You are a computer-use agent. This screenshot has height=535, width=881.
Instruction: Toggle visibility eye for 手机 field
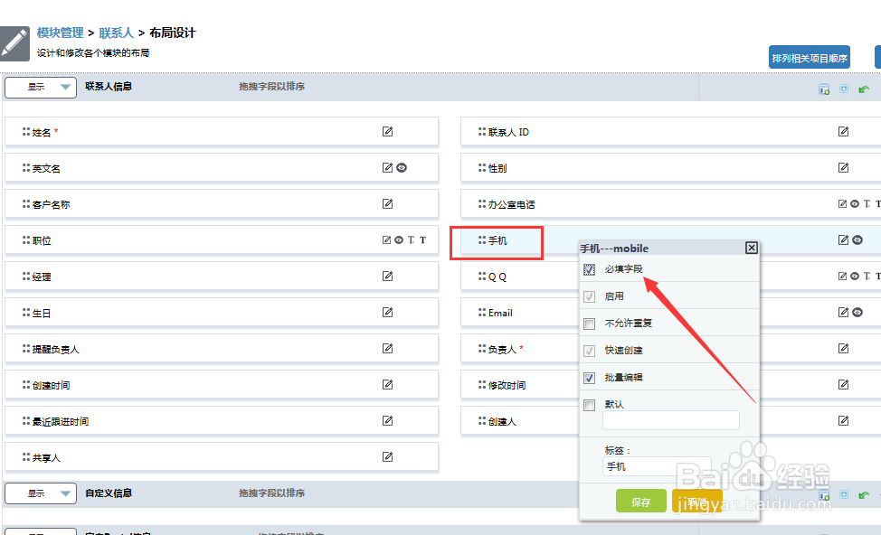point(857,239)
